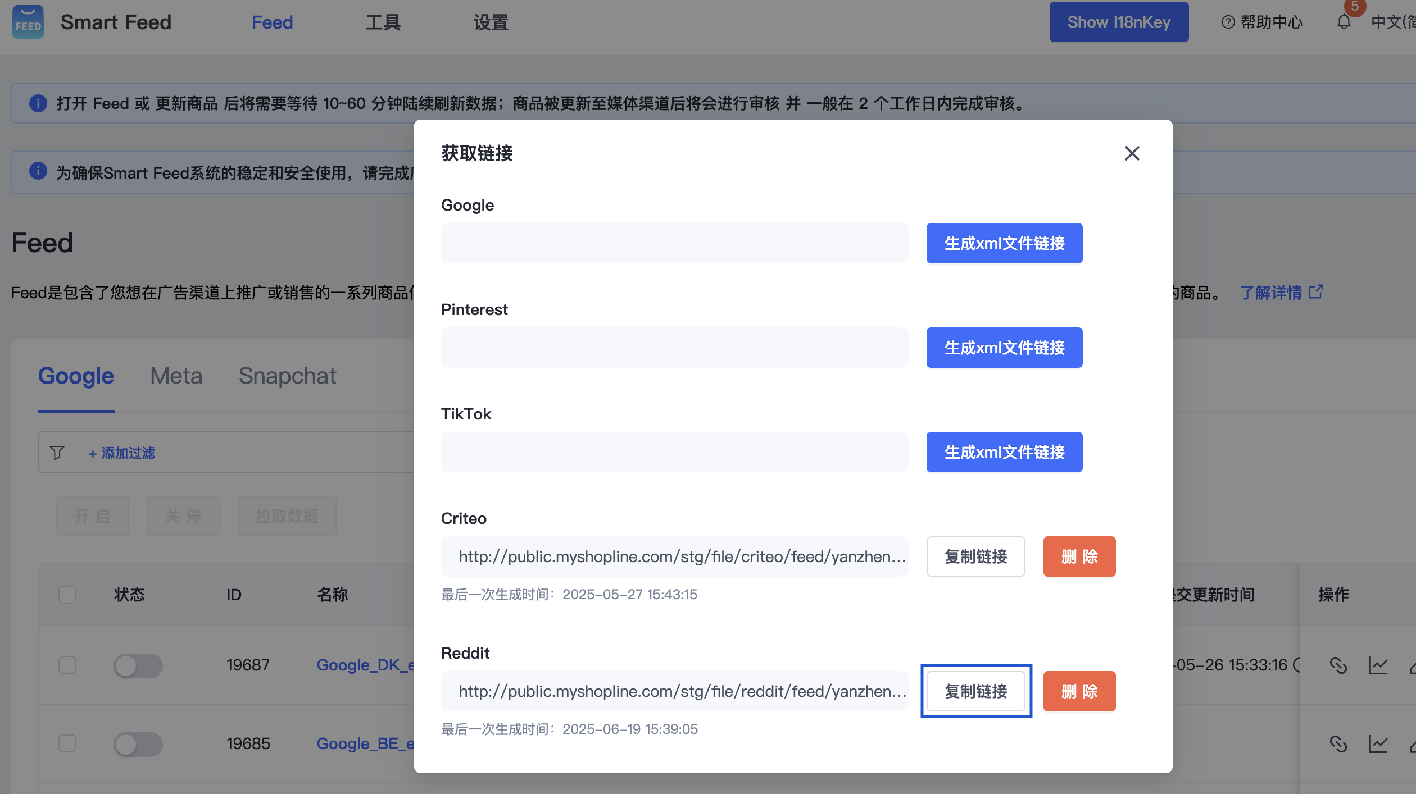Generate xml link for TikTok

pyautogui.click(x=1004, y=452)
